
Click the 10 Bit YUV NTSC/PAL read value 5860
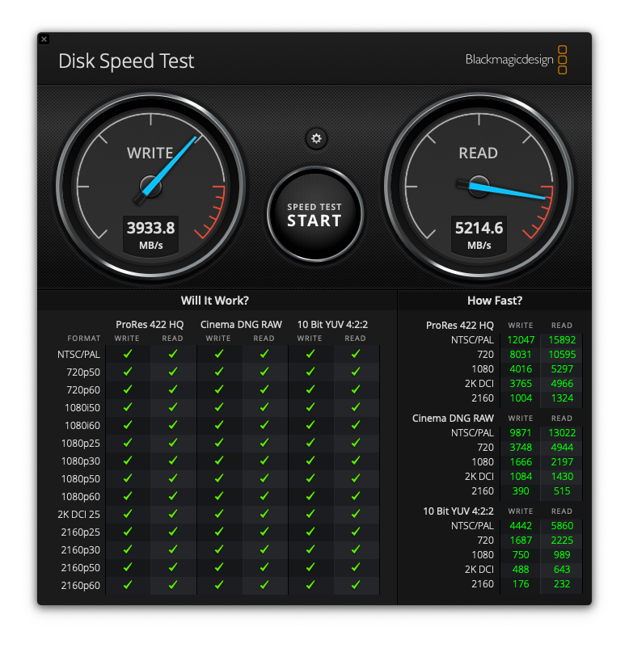tap(562, 526)
